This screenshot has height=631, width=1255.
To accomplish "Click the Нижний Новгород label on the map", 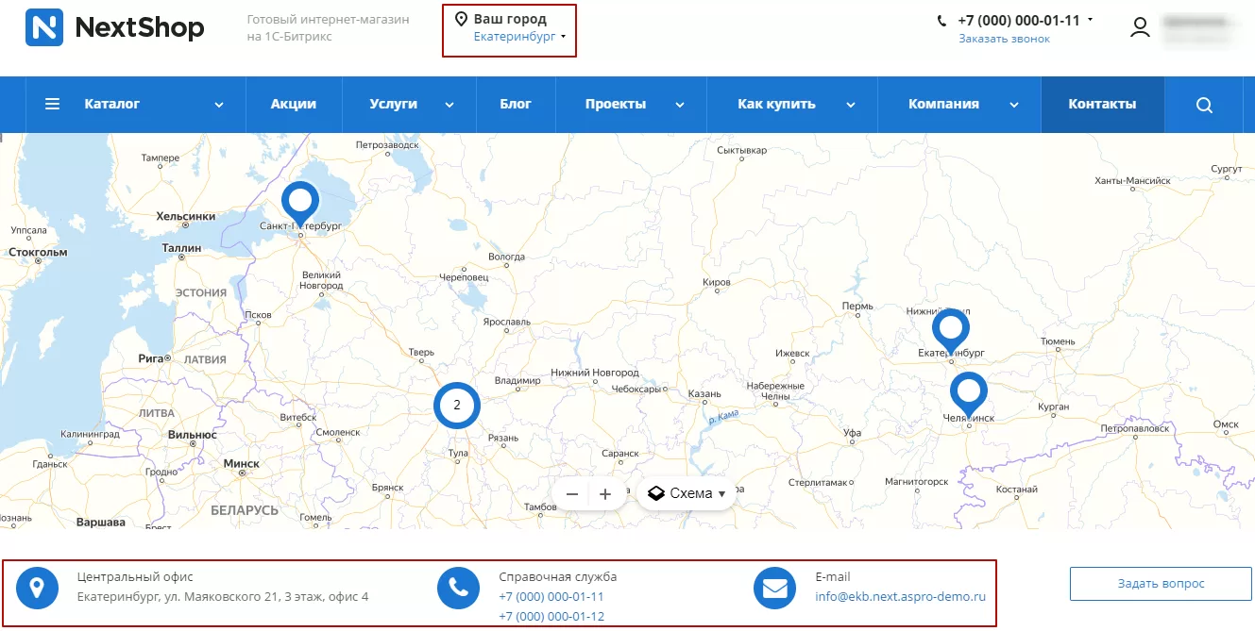I will click(x=595, y=373).
